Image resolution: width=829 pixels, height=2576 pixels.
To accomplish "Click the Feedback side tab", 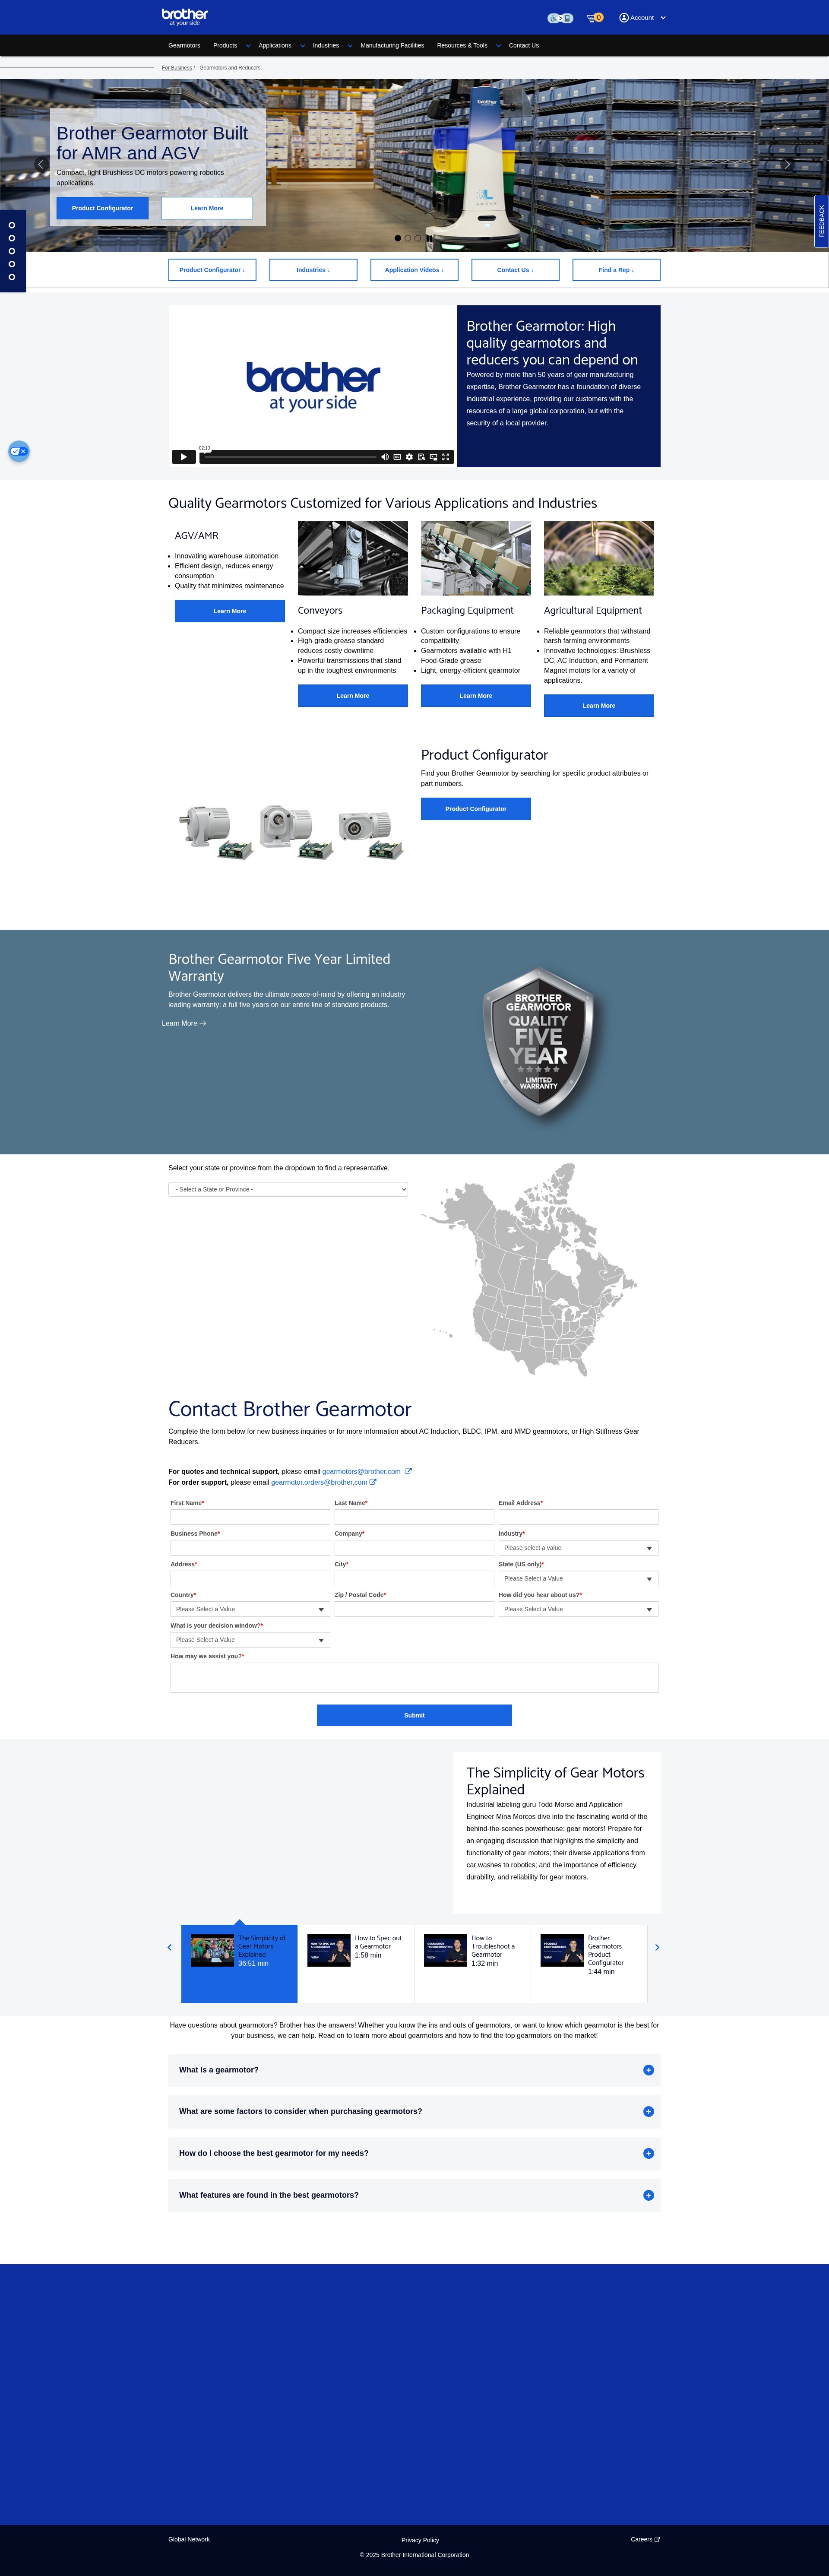I will pyautogui.click(x=822, y=221).
